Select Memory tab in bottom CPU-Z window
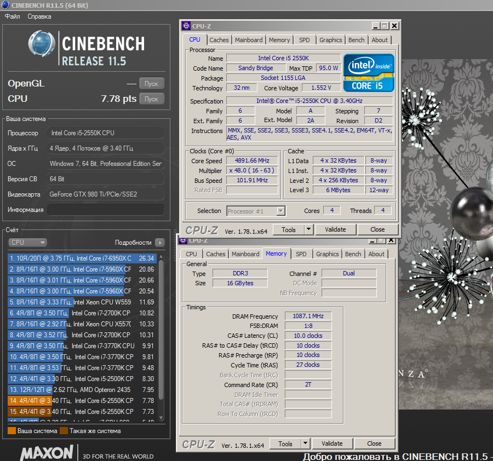The image size is (493, 461). click(x=276, y=253)
